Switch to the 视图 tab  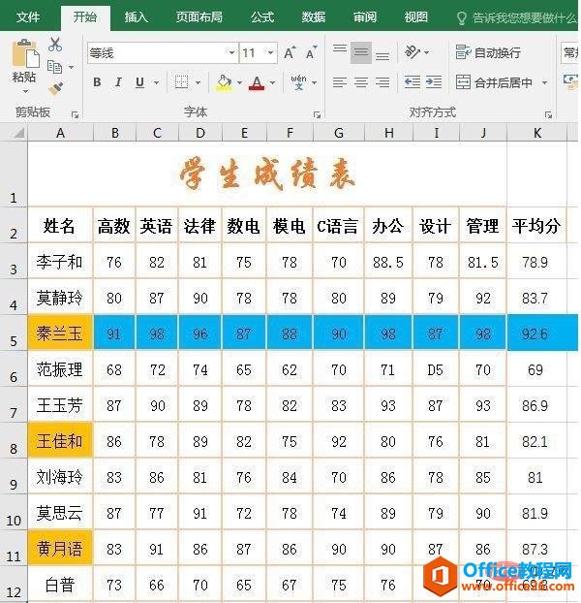point(415,16)
